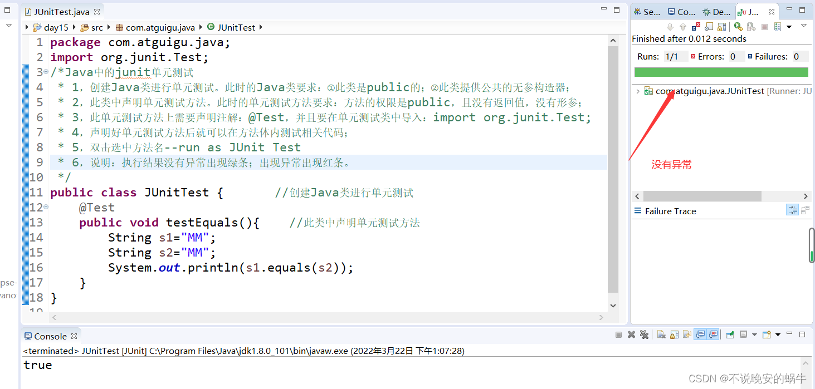
Task: Rerun the JUnit test
Action: (739, 27)
